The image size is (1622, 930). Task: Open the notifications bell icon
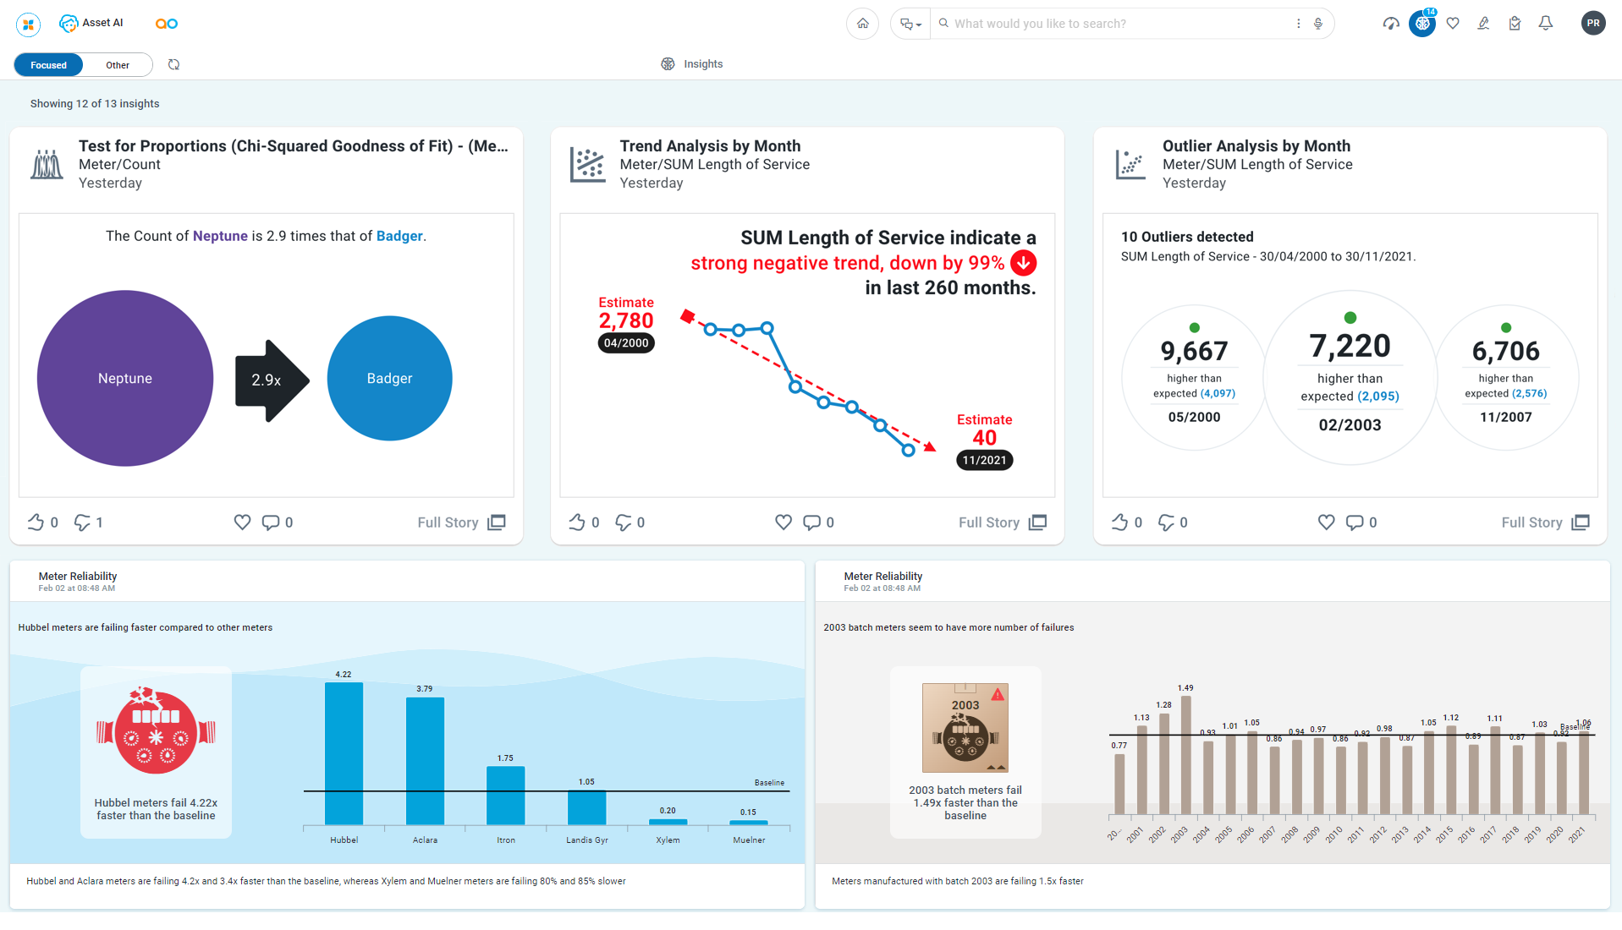(x=1546, y=24)
